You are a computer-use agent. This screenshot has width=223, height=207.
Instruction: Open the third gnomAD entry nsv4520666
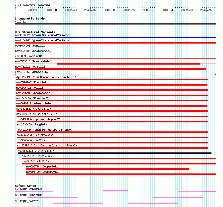pos(44,130)
